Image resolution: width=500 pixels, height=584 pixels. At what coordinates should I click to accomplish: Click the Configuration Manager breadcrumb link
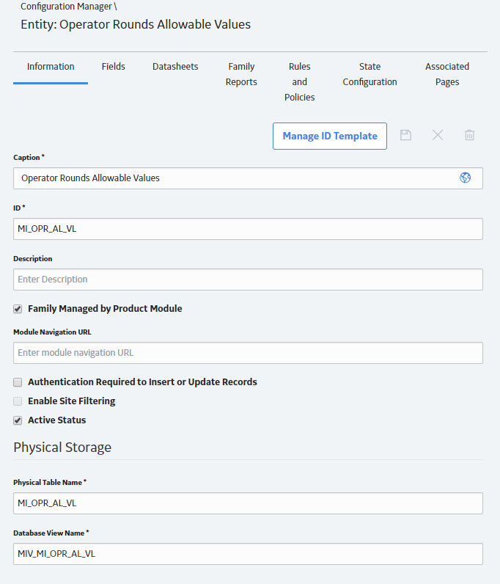(66, 7)
